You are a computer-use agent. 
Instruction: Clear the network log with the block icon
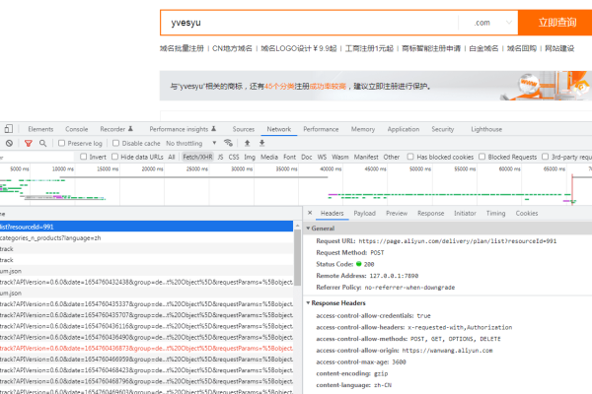(x=10, y=143)
